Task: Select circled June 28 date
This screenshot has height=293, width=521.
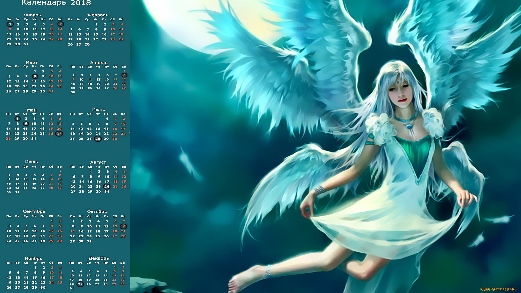Action: [98, 139]
